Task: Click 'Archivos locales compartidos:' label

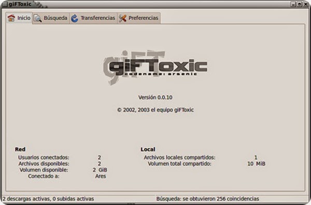Action: pos(179,158)
